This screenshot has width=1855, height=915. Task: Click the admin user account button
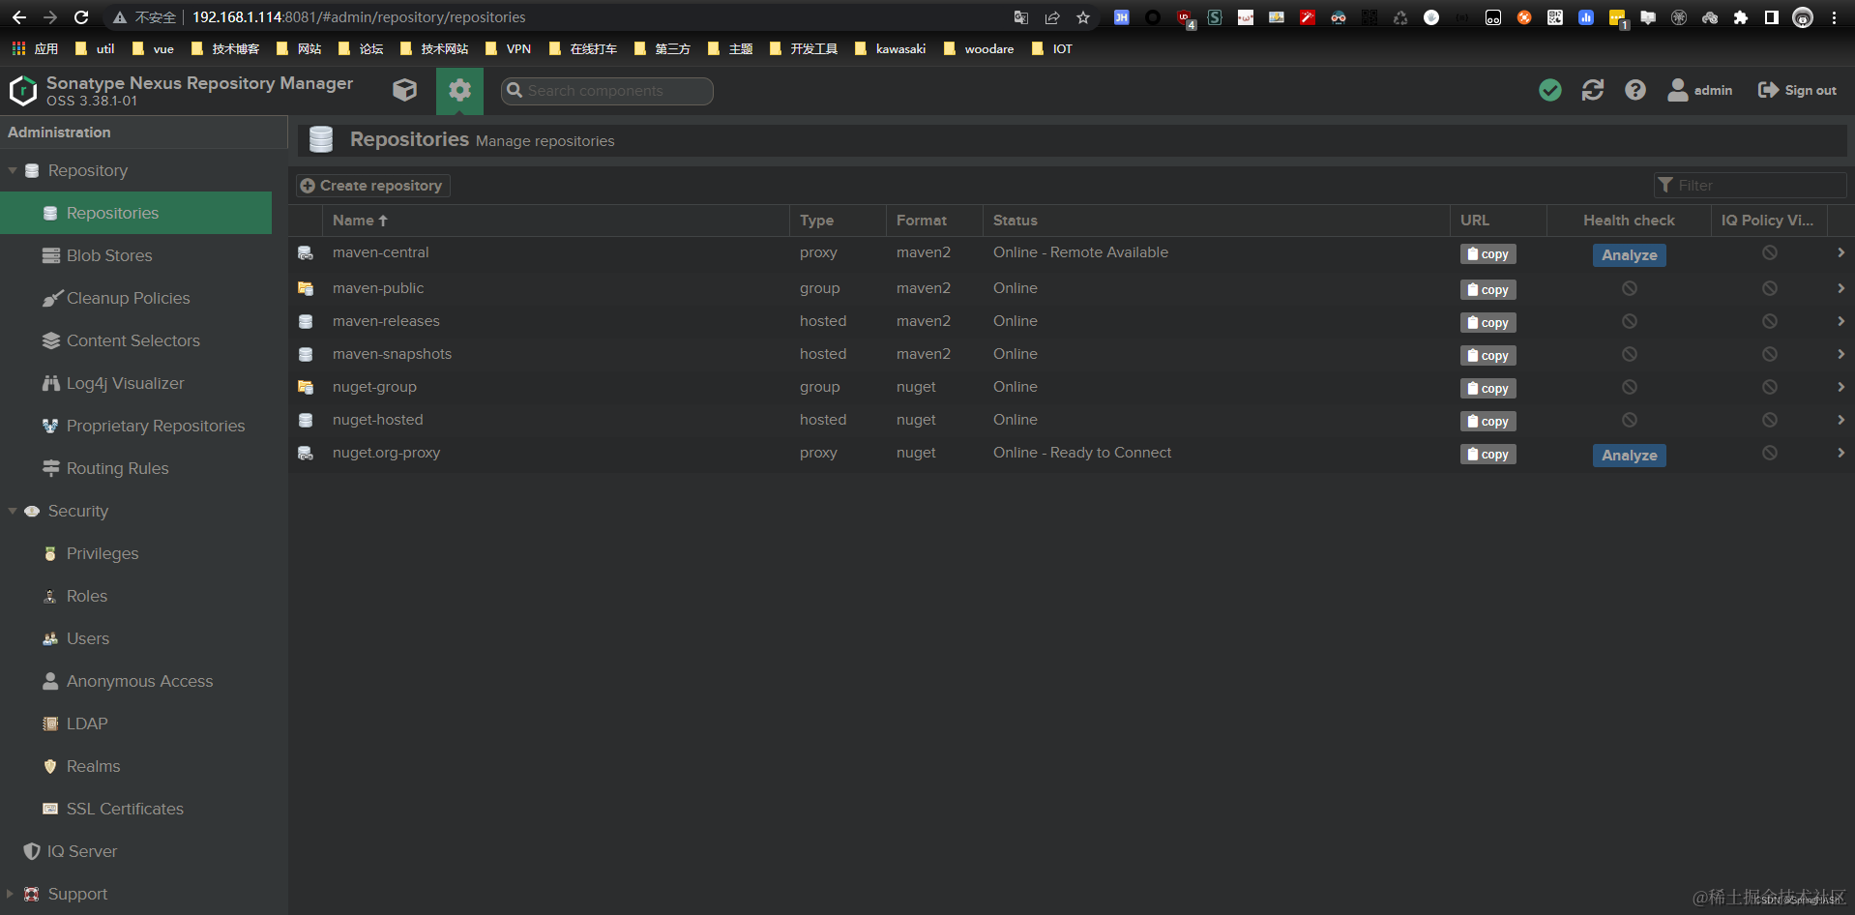pyautogui.click(x=1700, y=90)
